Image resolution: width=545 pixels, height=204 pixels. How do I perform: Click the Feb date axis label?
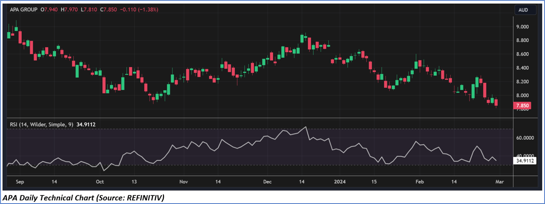click(x=420, y=182)
